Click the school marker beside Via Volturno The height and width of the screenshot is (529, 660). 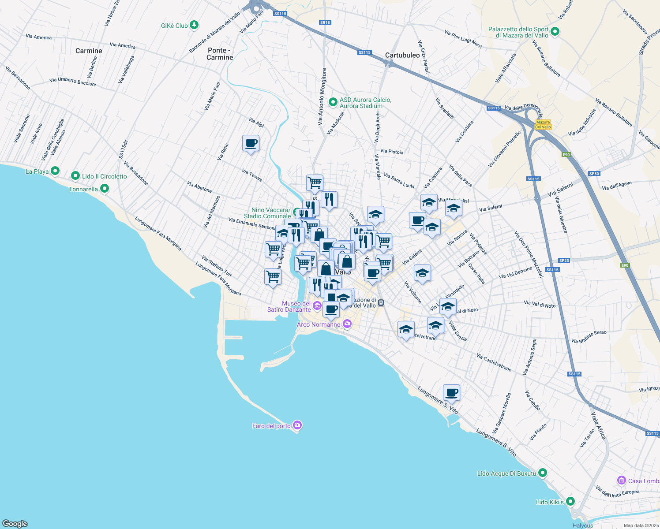tap(422, 273)
